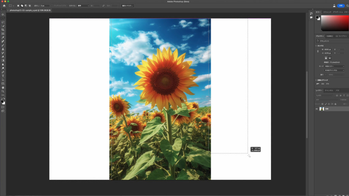Select the Spot Healing Brush tool
Image resolution: width=349 pixels, height=196 pixels.
[3, 41]
